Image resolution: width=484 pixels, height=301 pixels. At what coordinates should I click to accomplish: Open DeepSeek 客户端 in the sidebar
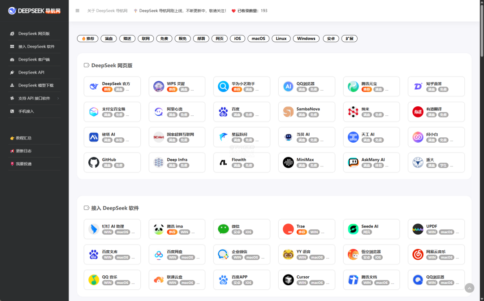coord(34,60)
